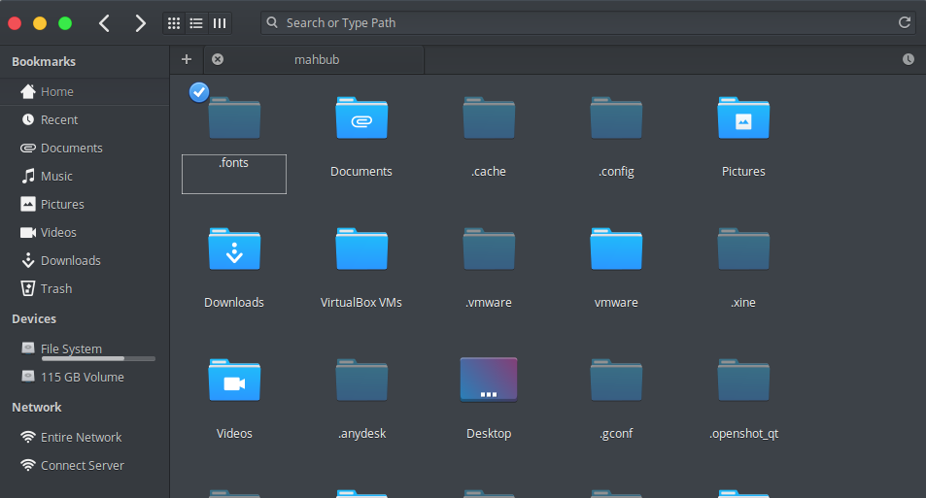The image size is (926, 498).
Task: Uncheck the .fonts folder selection checkmark
Action: point(199,92)
